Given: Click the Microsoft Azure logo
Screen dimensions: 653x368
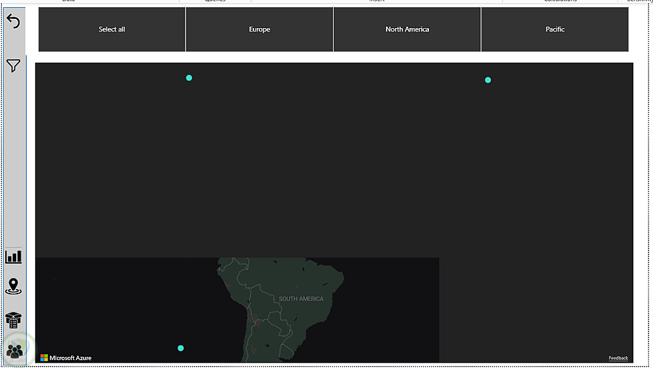Looking at the screenshot, I should click(x=66, y=358).
